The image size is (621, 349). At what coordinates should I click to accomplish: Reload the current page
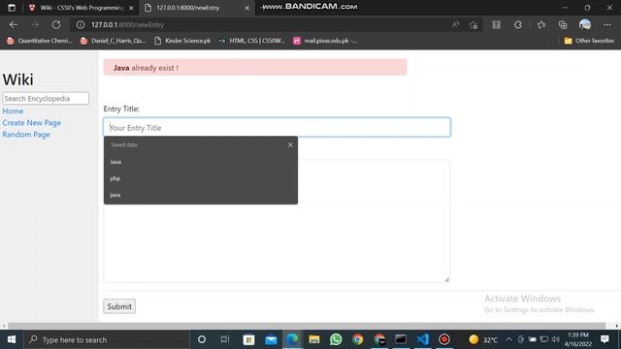tap(56, 24)
